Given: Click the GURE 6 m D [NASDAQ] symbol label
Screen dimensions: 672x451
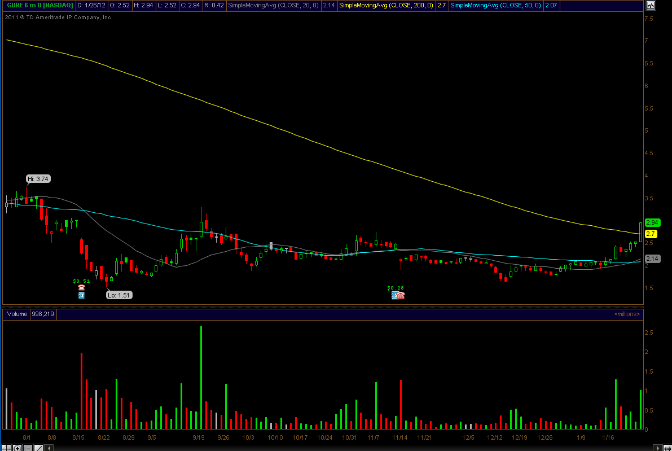Looking at the screenshot, I should point(40,5).
